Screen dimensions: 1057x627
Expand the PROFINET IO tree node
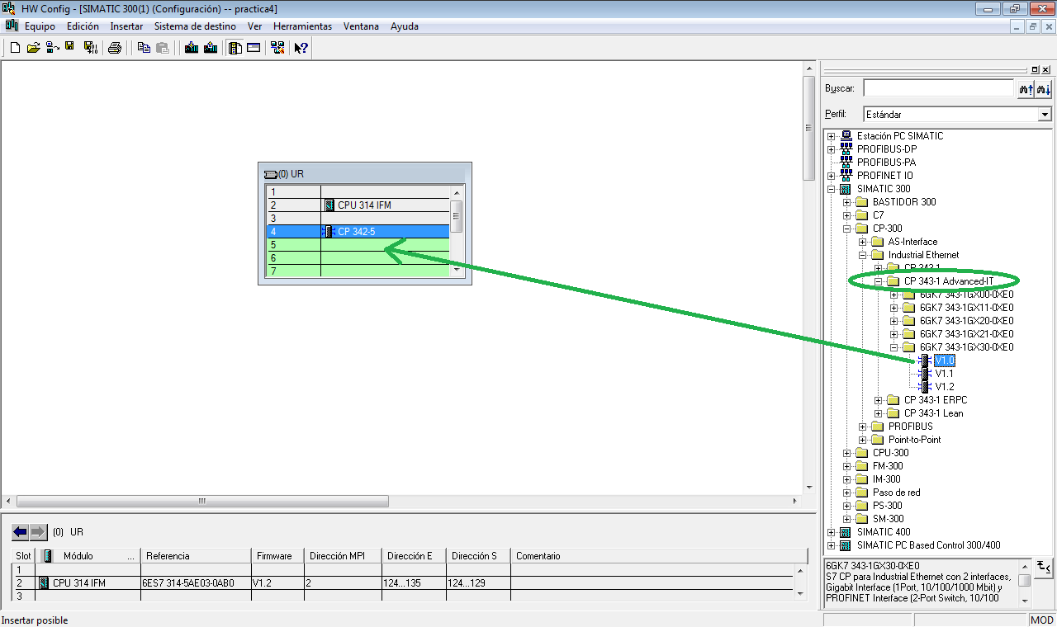coord(831,176)
